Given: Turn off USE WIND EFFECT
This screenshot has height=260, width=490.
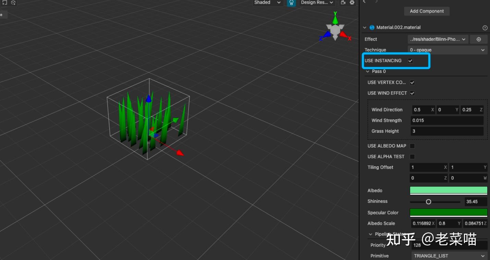Looking at the screenshot, I should point(412,93).
